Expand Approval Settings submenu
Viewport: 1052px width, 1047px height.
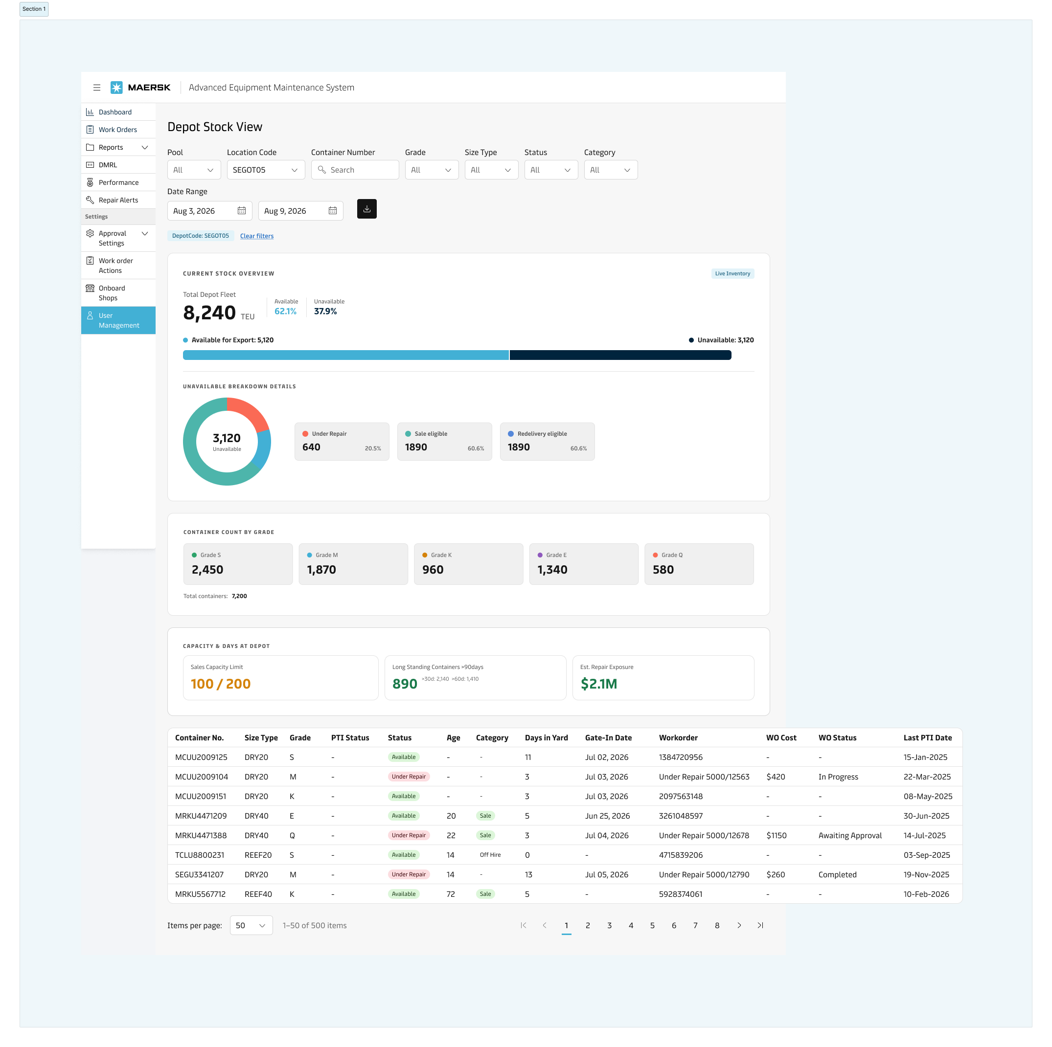coord(118,238)
